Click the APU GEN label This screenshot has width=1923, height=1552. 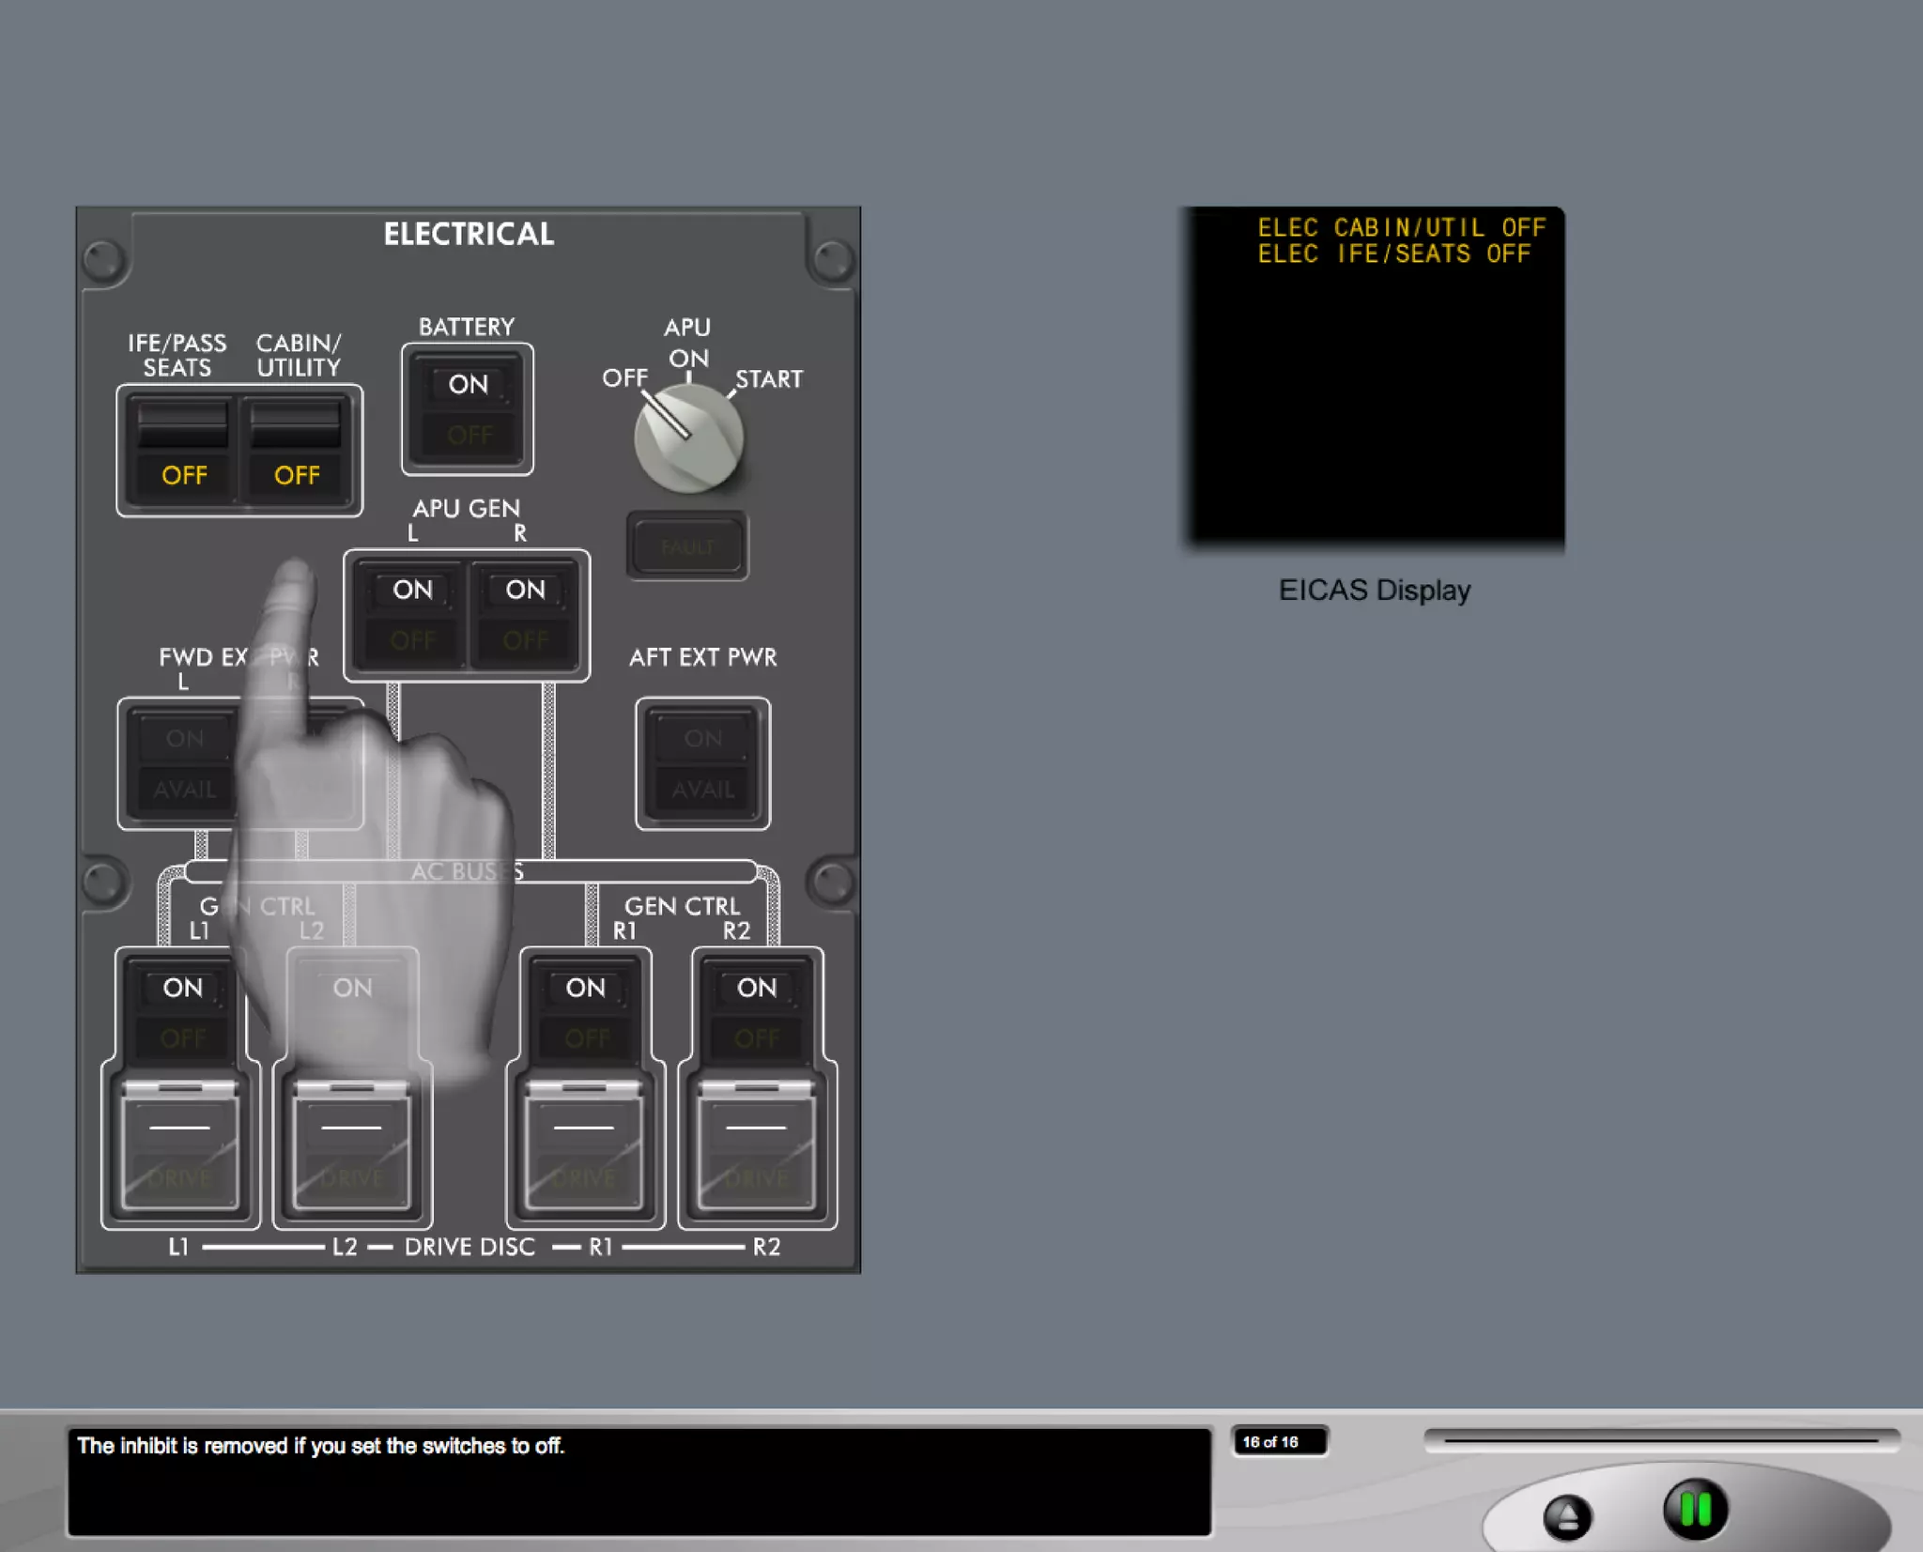(466, 508)
